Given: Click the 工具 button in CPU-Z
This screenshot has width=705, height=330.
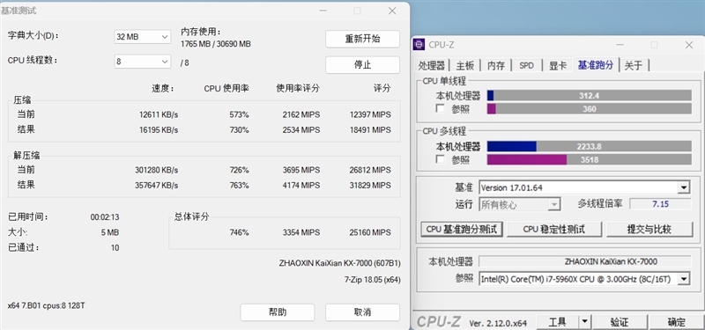Looking at the screenshot, I should click(558, 321).
